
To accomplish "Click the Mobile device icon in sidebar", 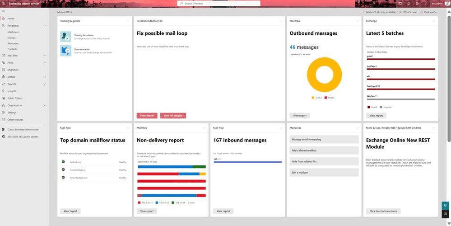I will [3, 77].
